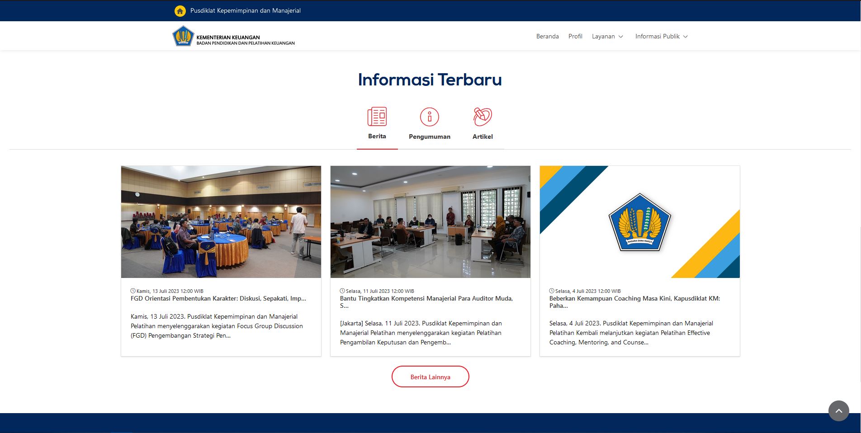
Task: Click clock icon beside 13 Juli 2023 date
Action: tap(133, 291)
